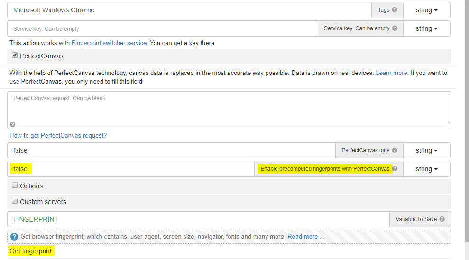469x260 pixels.
Task: Click the Get fingerprint heading text
Action: [x=30, y=251]
